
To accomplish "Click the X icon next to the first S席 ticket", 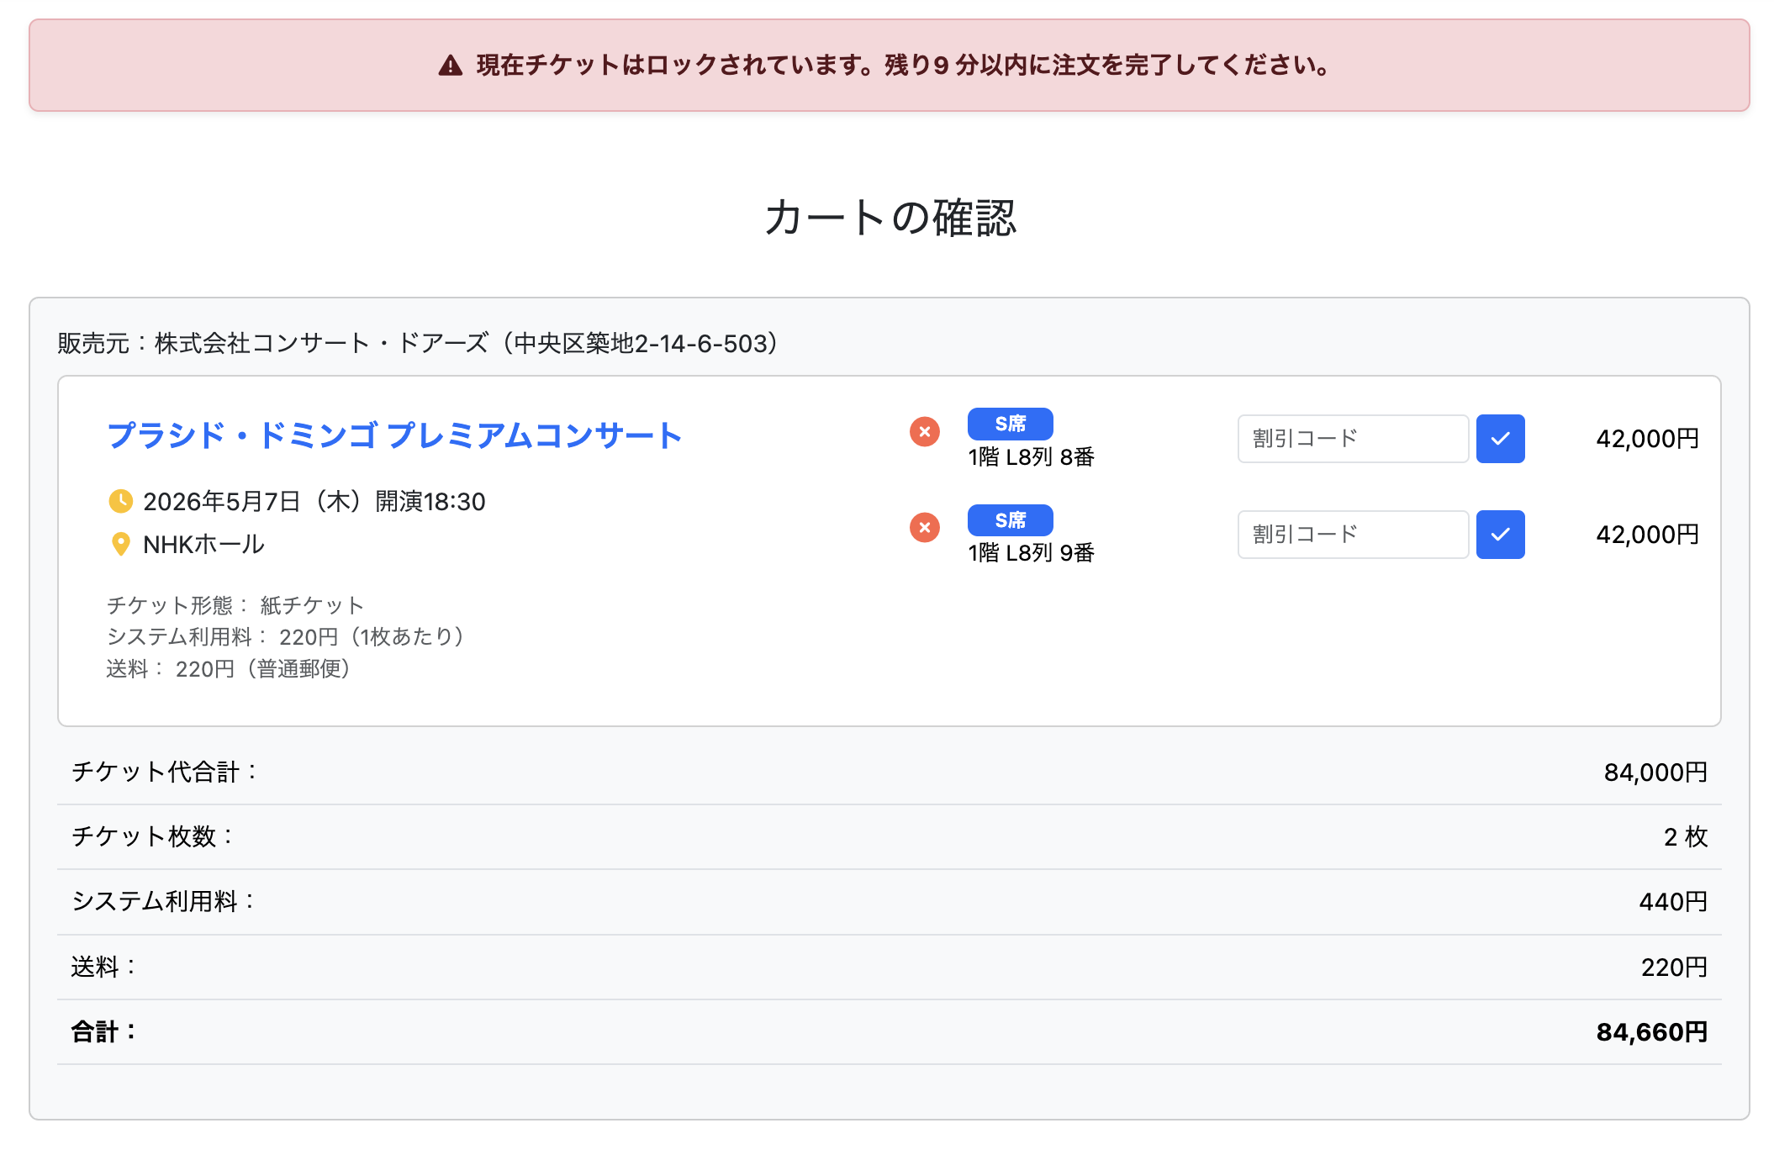I will [x=925, y=431].
